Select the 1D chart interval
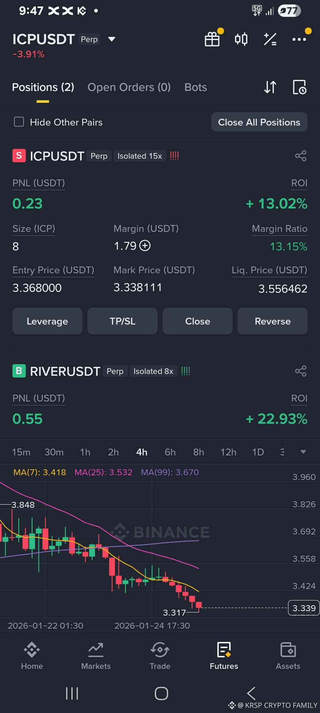The image size is (320, 713). [258, 452]
